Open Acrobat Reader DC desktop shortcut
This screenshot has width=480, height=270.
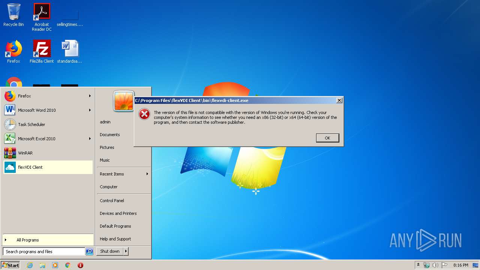[42, 17]
